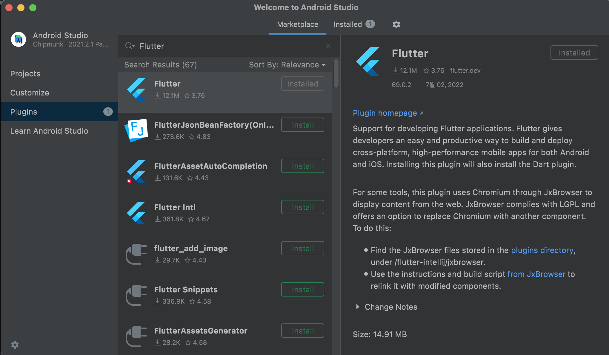Screen dimensions: 609x355
Task: Click the Android Studio logo in sidebar
Action: [x=19, y=39]
